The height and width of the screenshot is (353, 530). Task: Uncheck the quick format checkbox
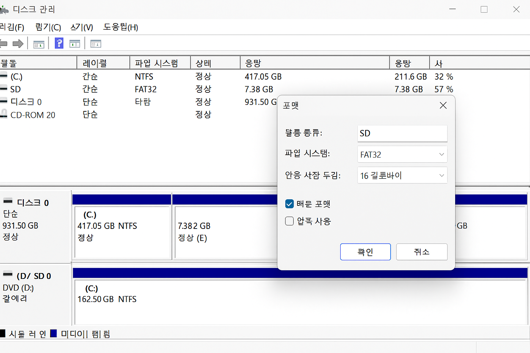pyautogui.click(x=289, y=204)
